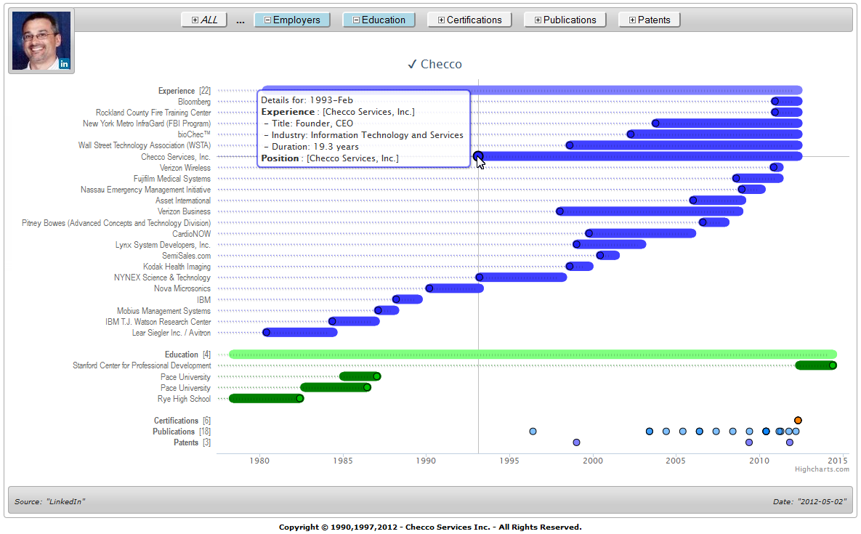Click the ellipsis next to the ALL button
The height and width of the screenshot is (534, 861).
point(240,20)
